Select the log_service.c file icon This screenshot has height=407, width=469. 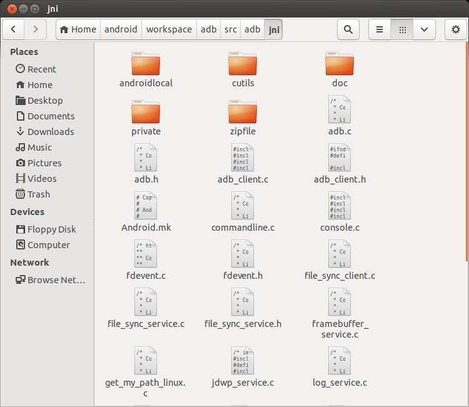[340, 361]
